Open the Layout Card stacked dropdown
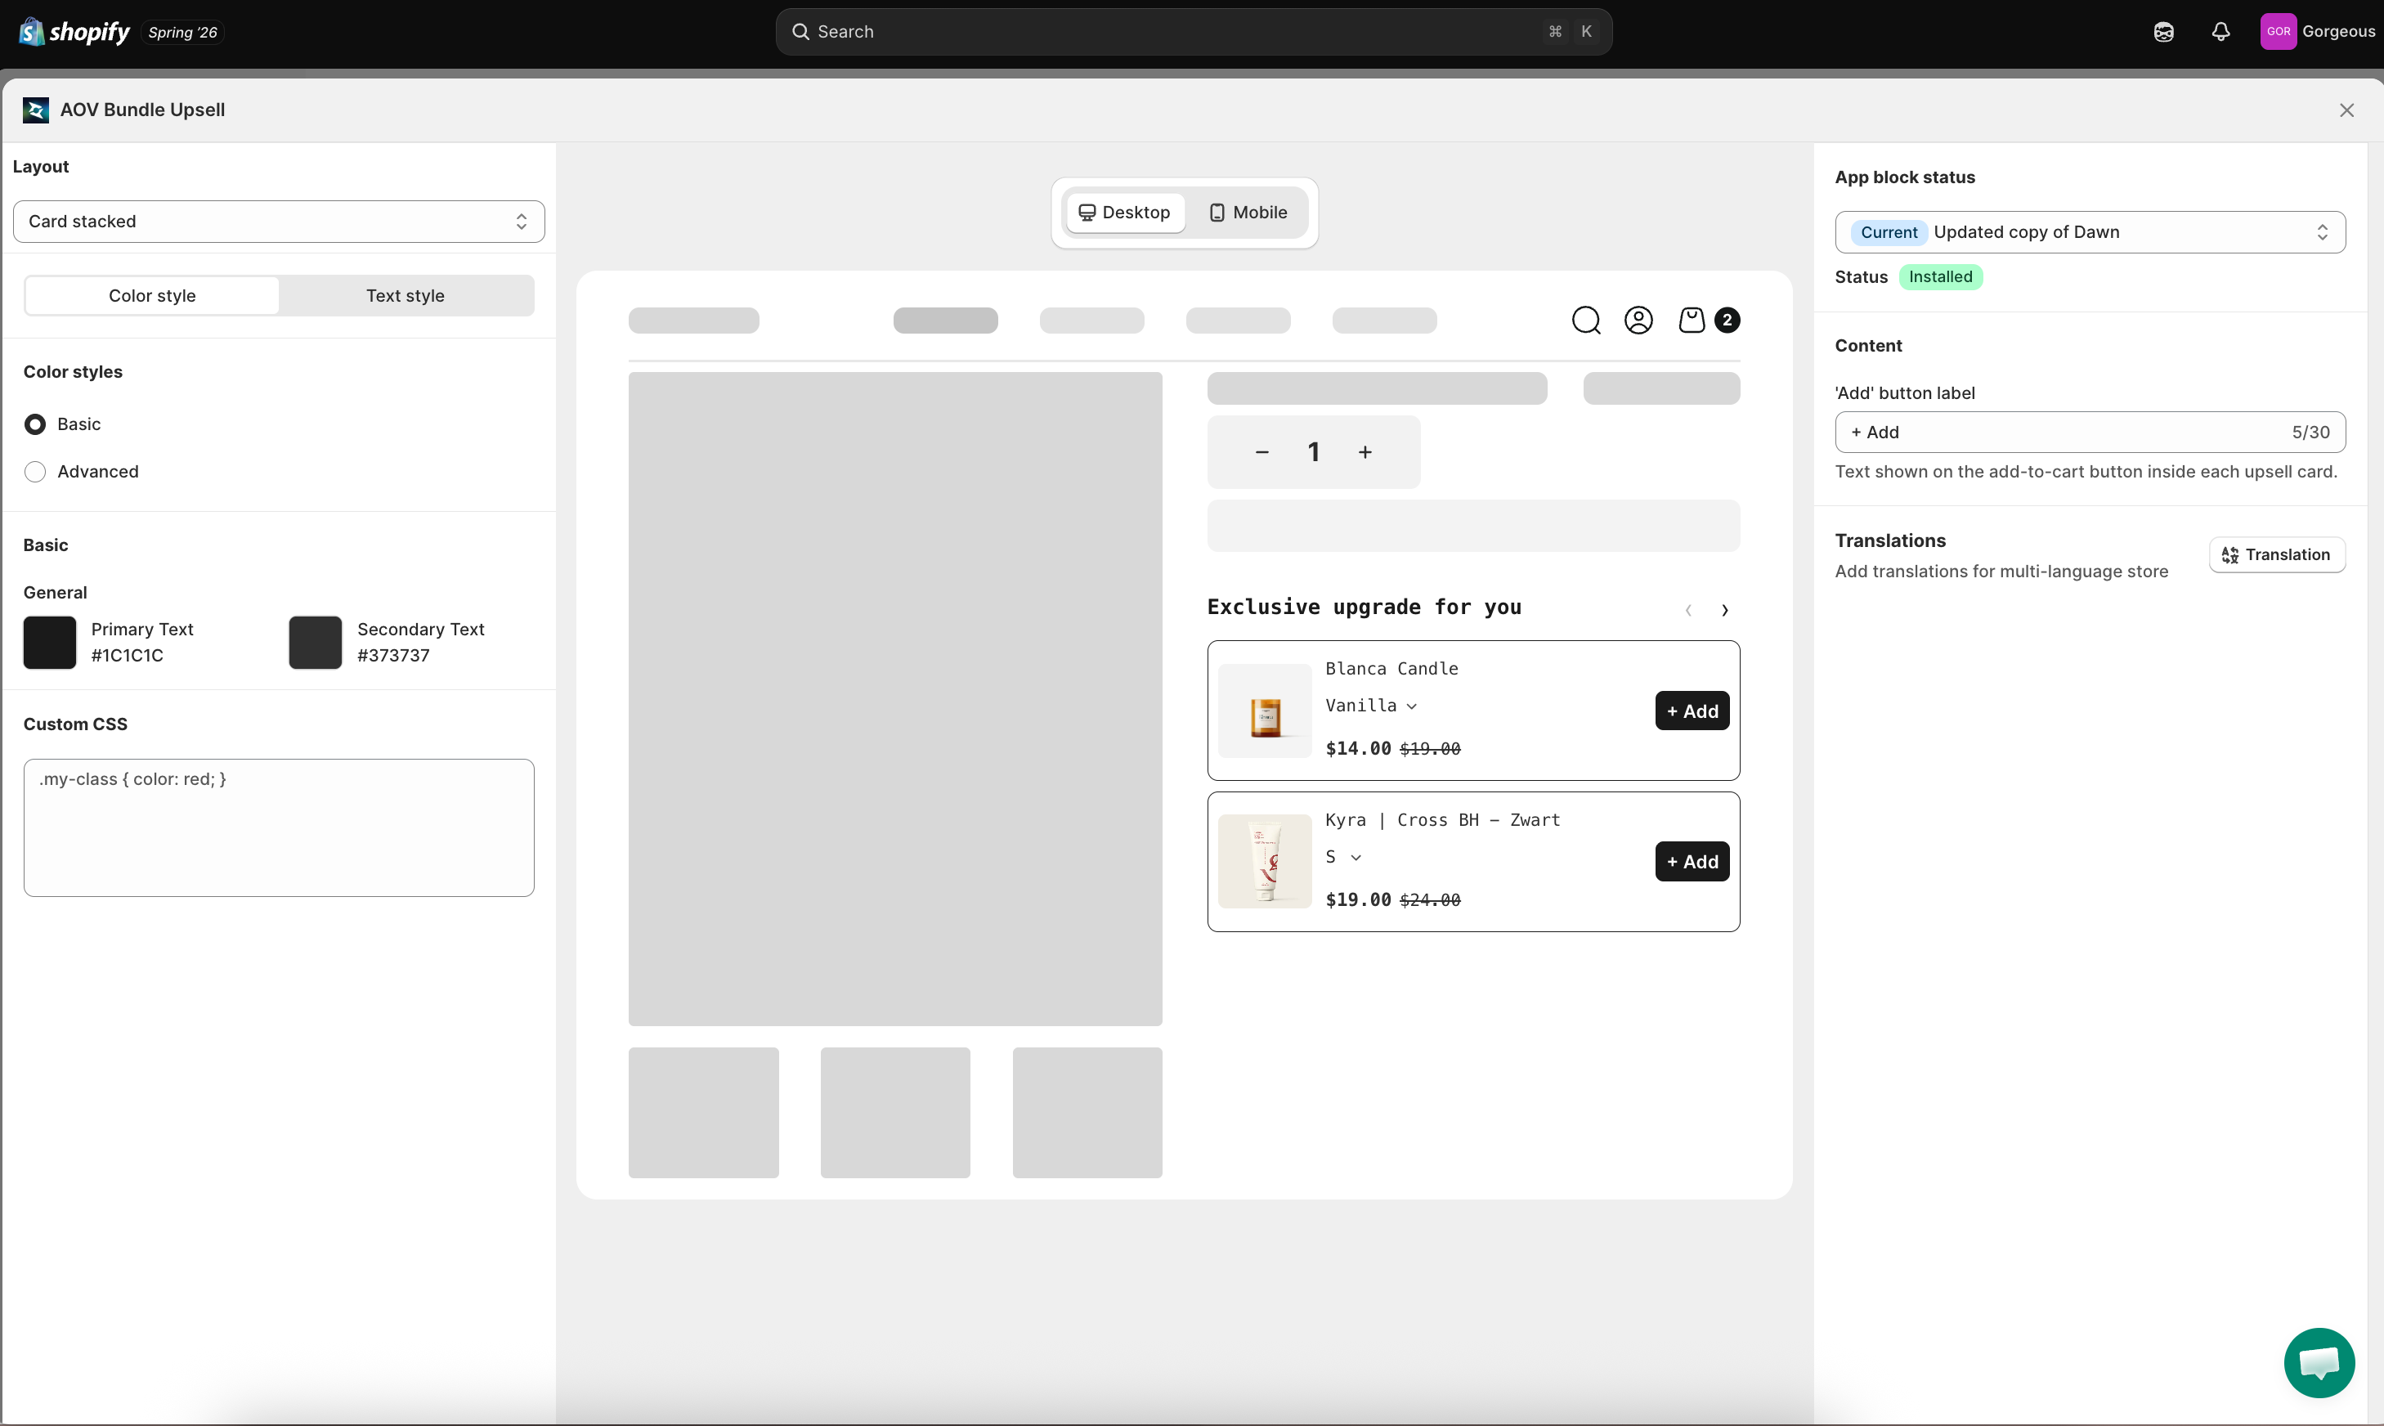 tap(279, 222)
